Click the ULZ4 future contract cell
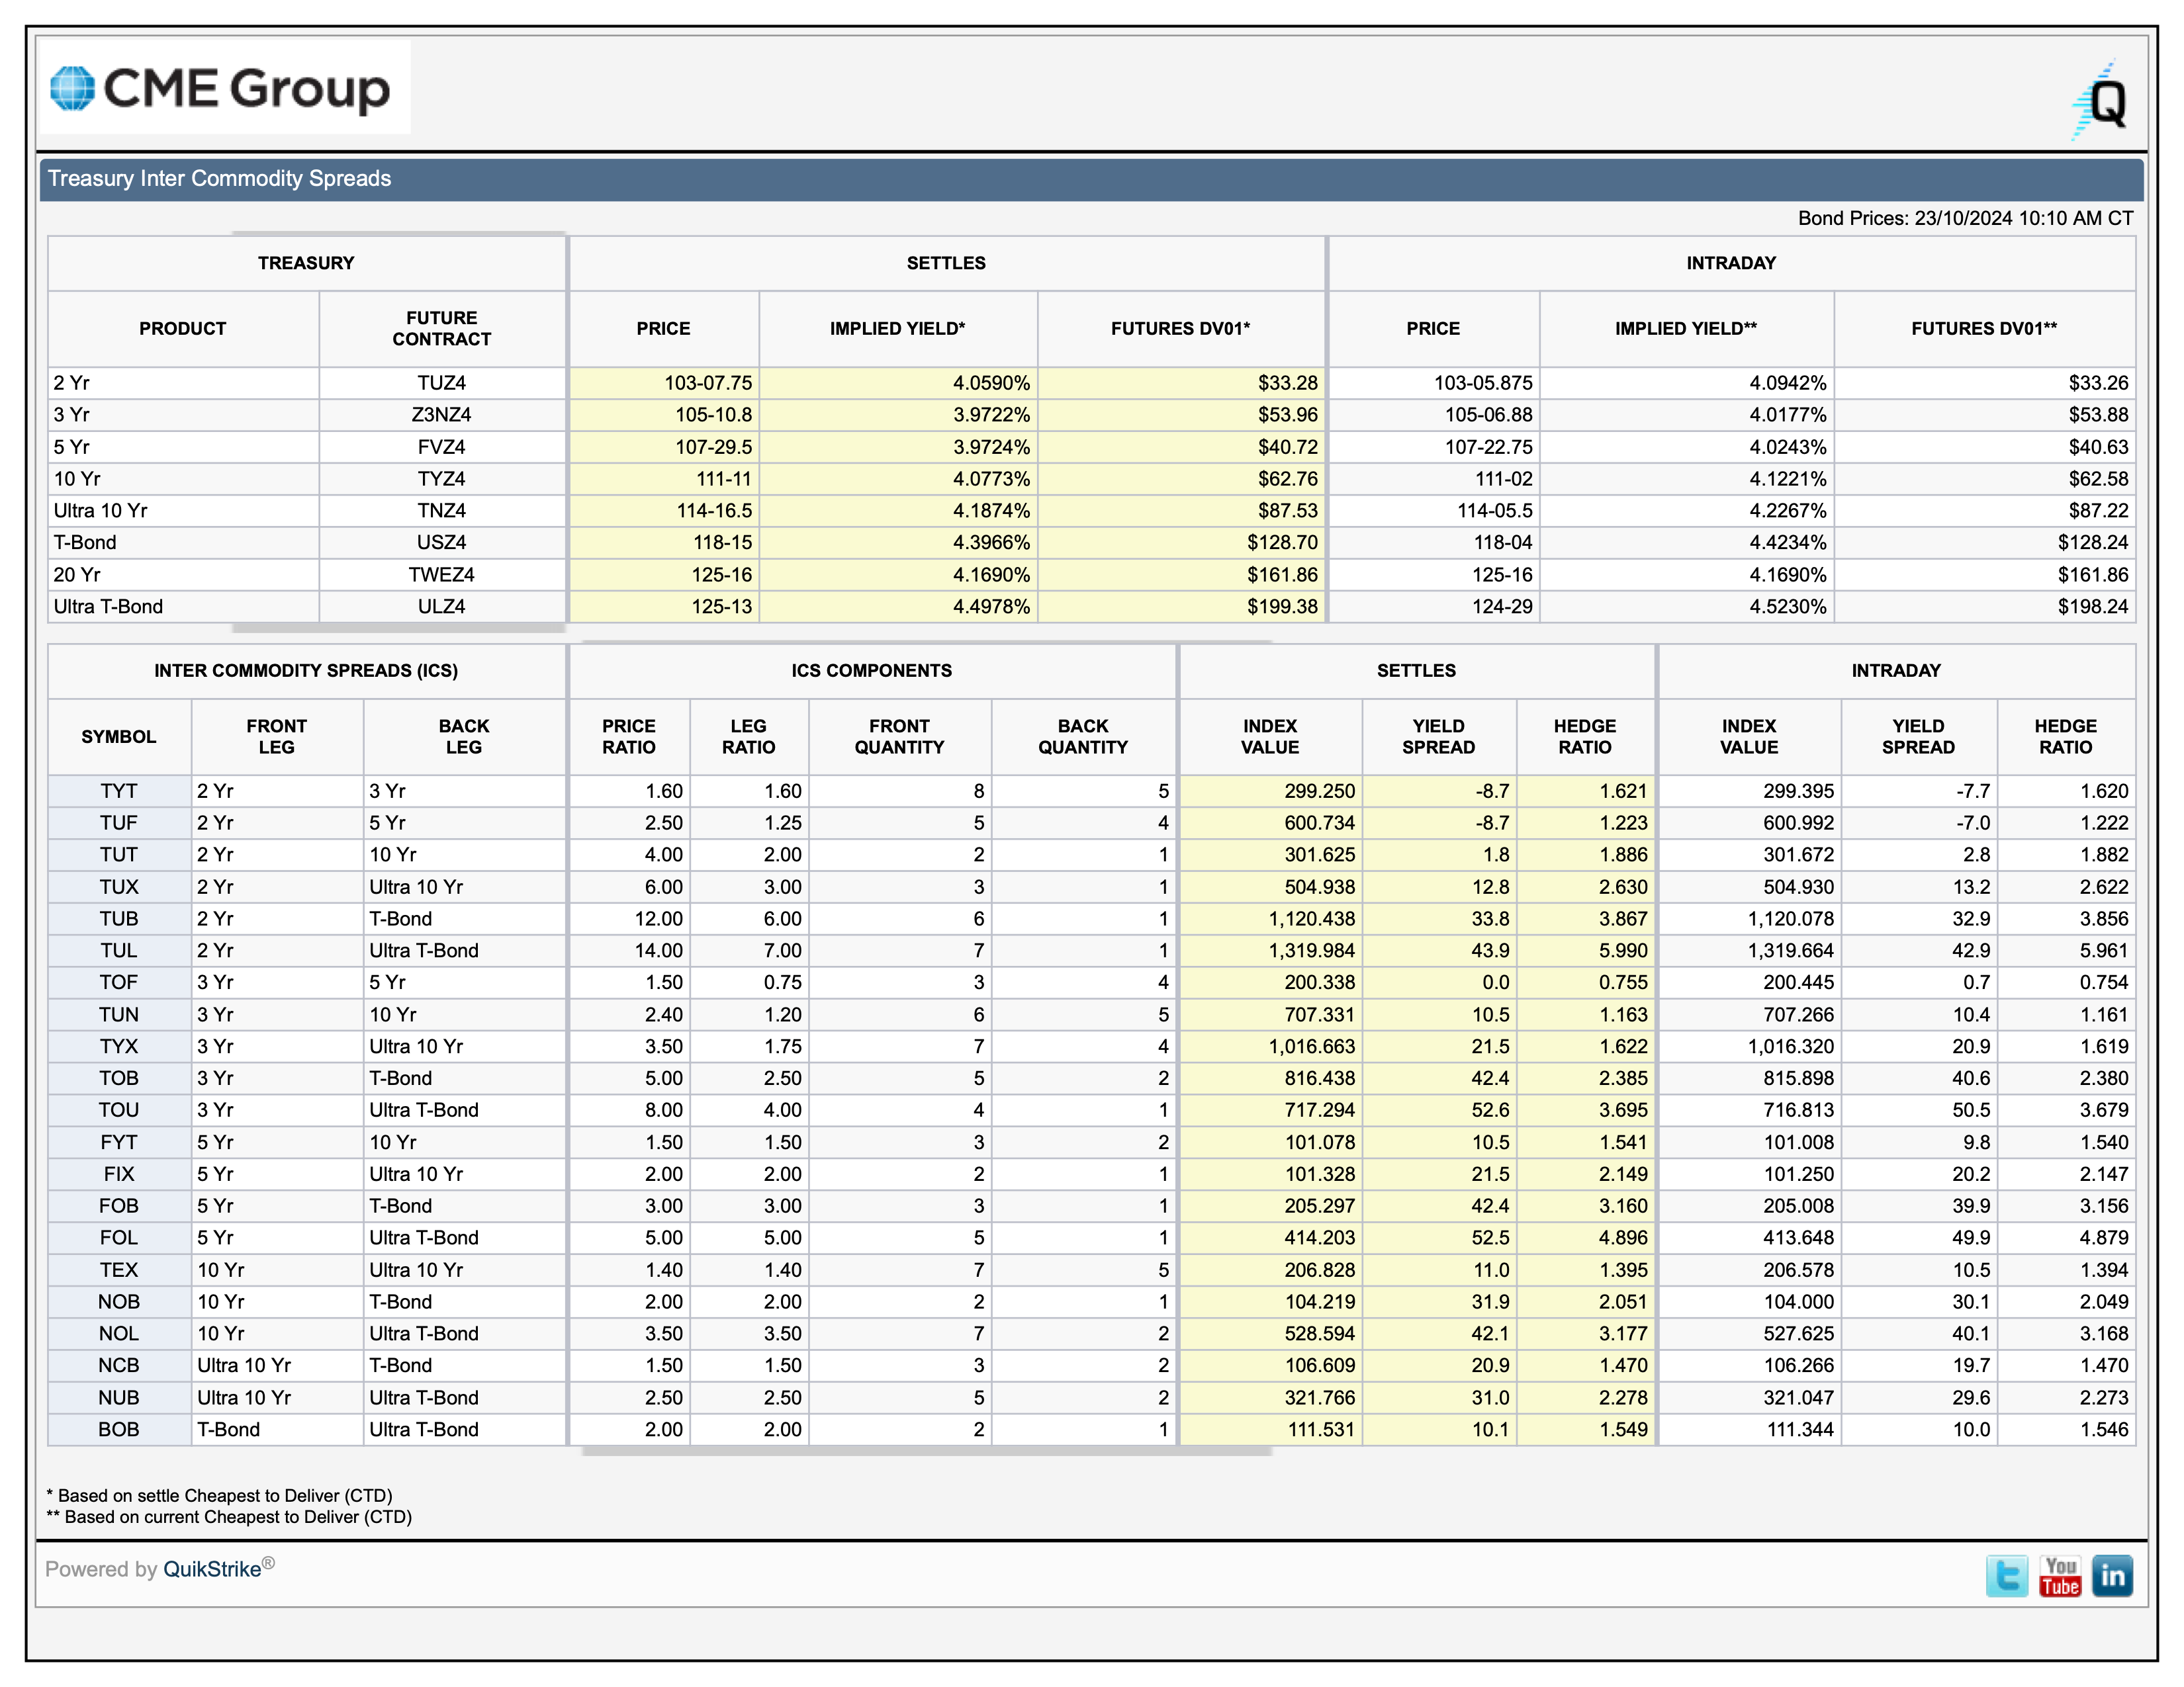This screenshot has width=2184, height=1687. coord(441,607)
